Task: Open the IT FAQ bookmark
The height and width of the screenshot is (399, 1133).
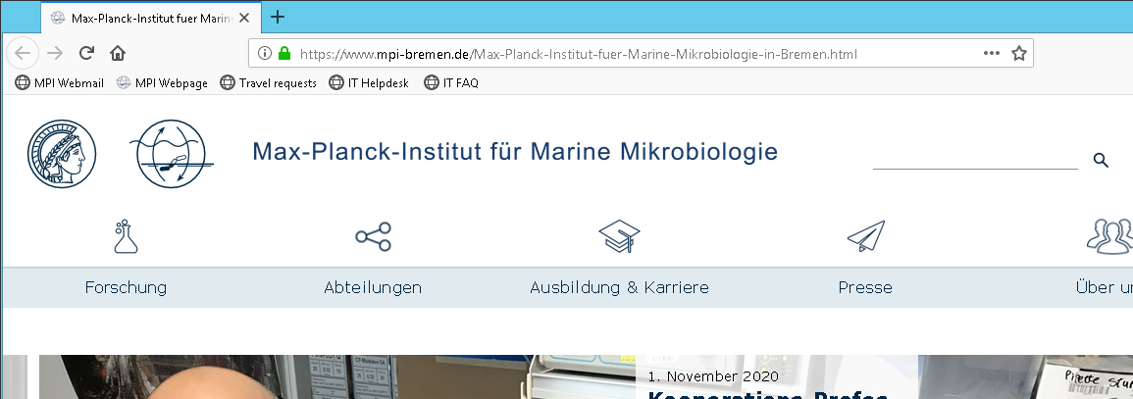Action: pyautogui.click(x=451, y=83)
